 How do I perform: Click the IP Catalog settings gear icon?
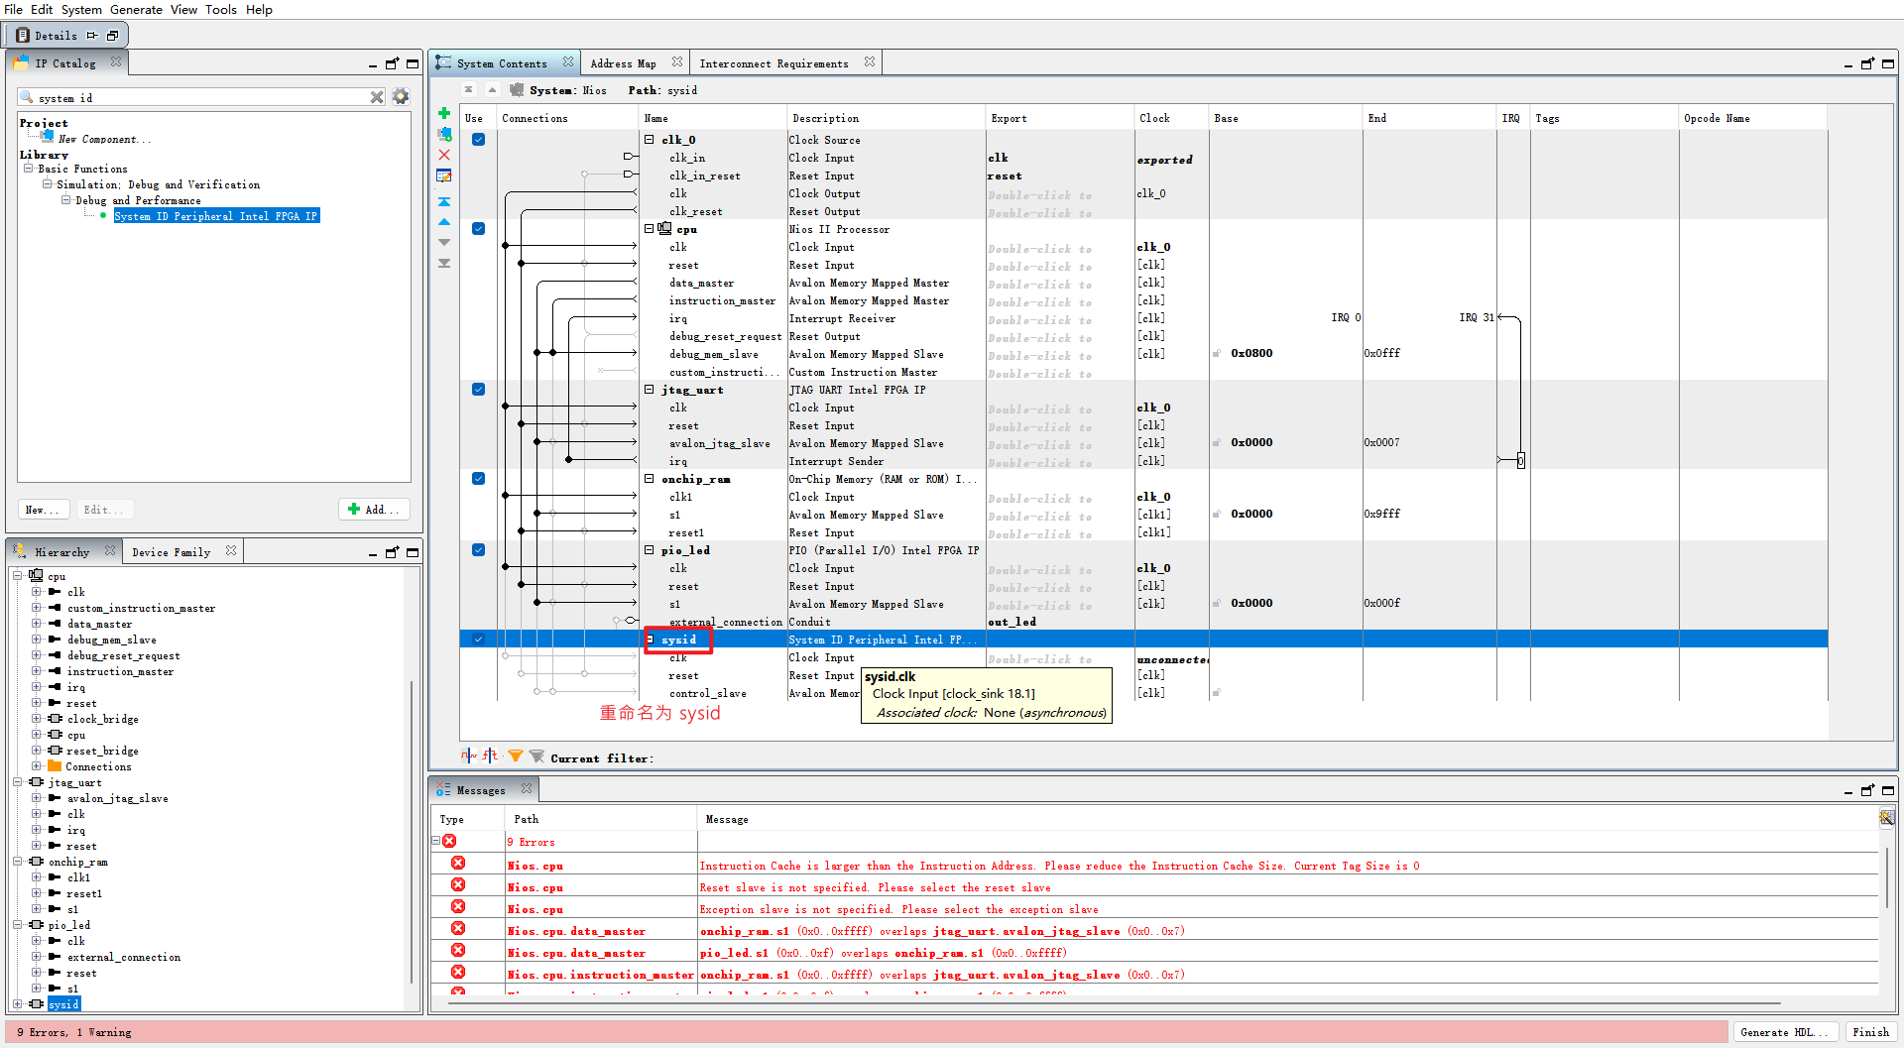[400, 96]
